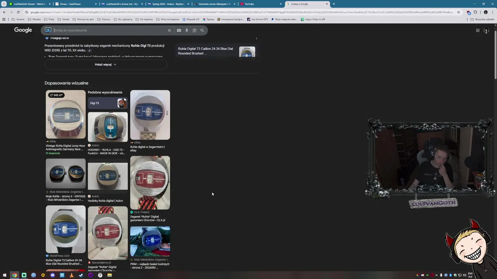Screen dimensions: 497x279
Task: Open the Google account avatar
Action: [x=486, y=31]
